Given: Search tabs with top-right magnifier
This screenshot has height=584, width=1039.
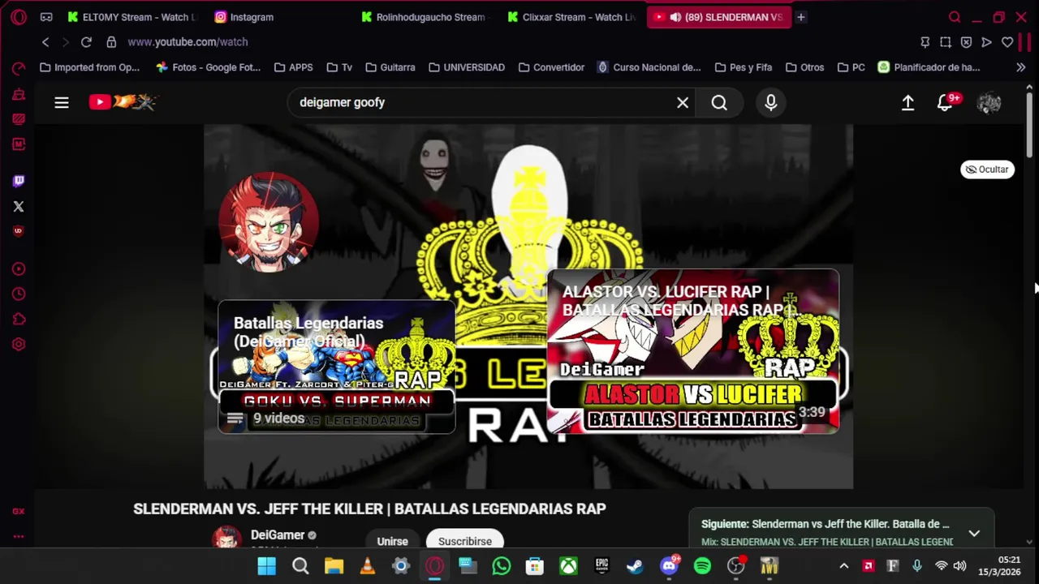Looking at the screenshot, I should pyautogui.click(x=955, y=17).
